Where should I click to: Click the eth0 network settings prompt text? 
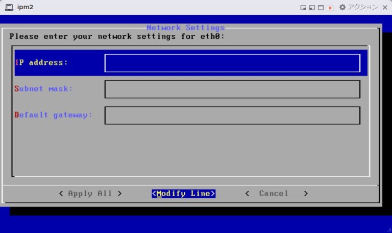click(x=117, y=37)
